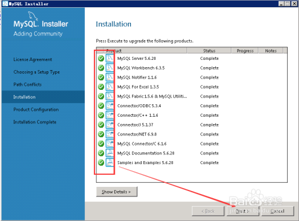Click the Notes column header
The image size is (299, 221).
tap(271, 51)
